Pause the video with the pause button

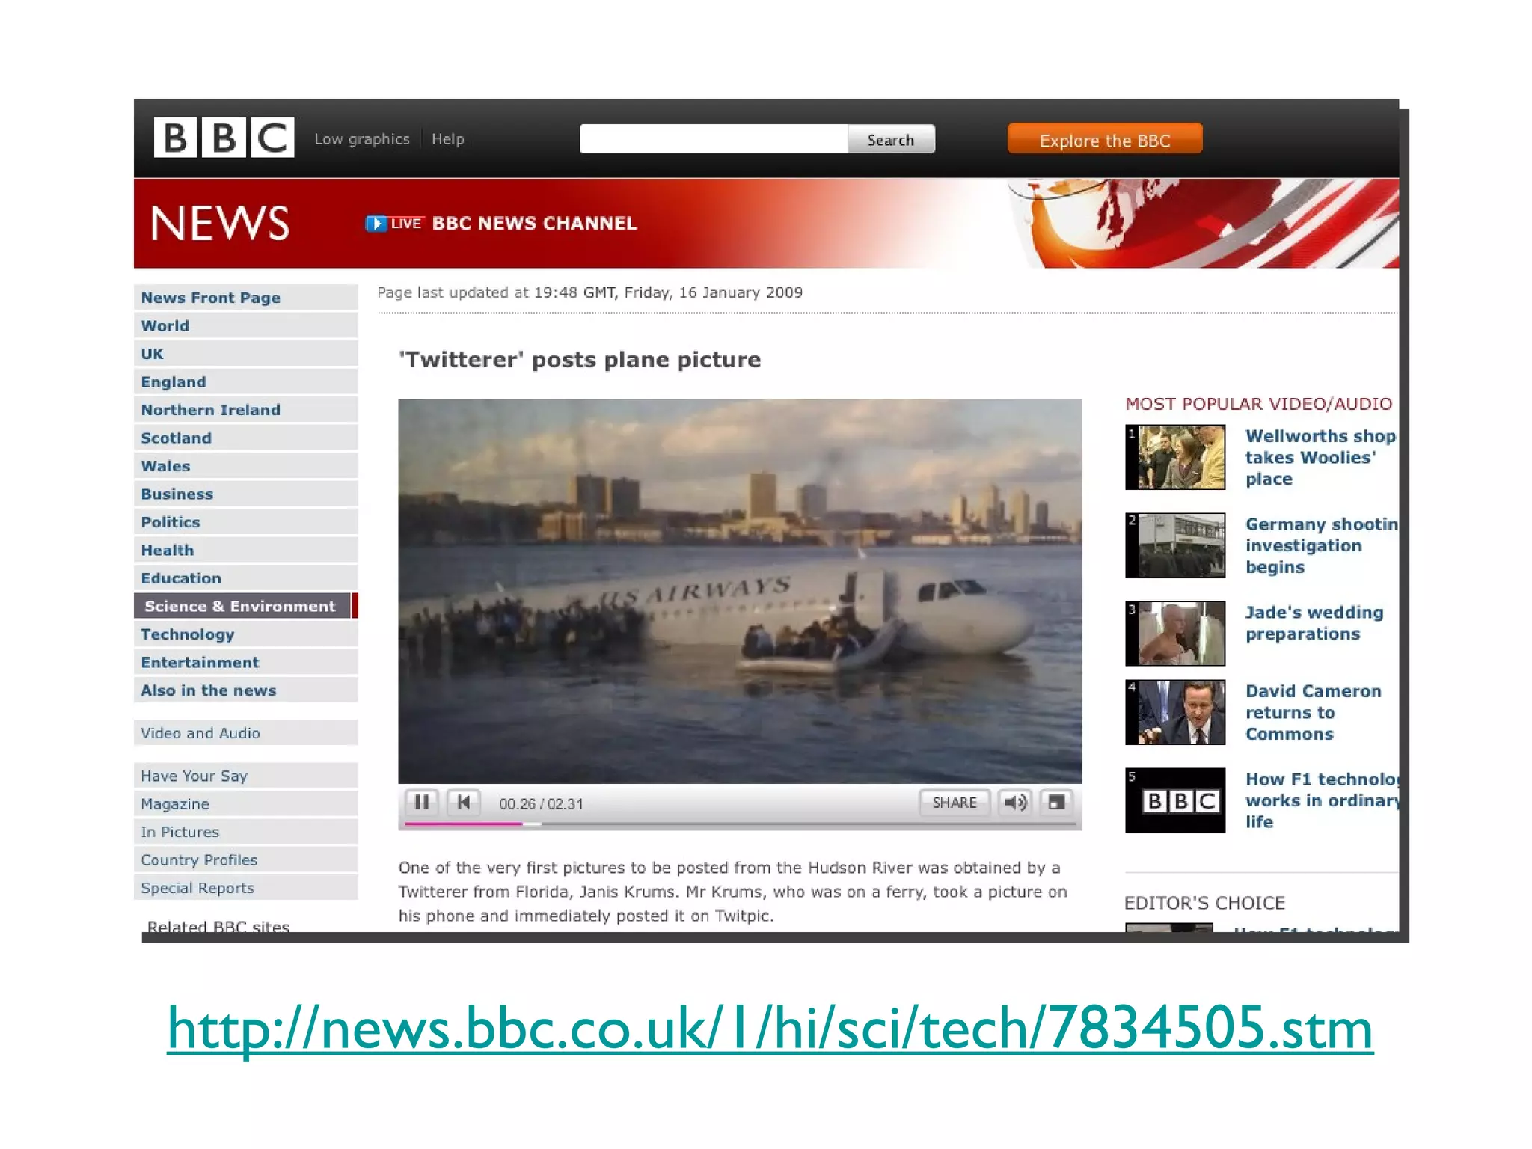[x=422, y=803]
